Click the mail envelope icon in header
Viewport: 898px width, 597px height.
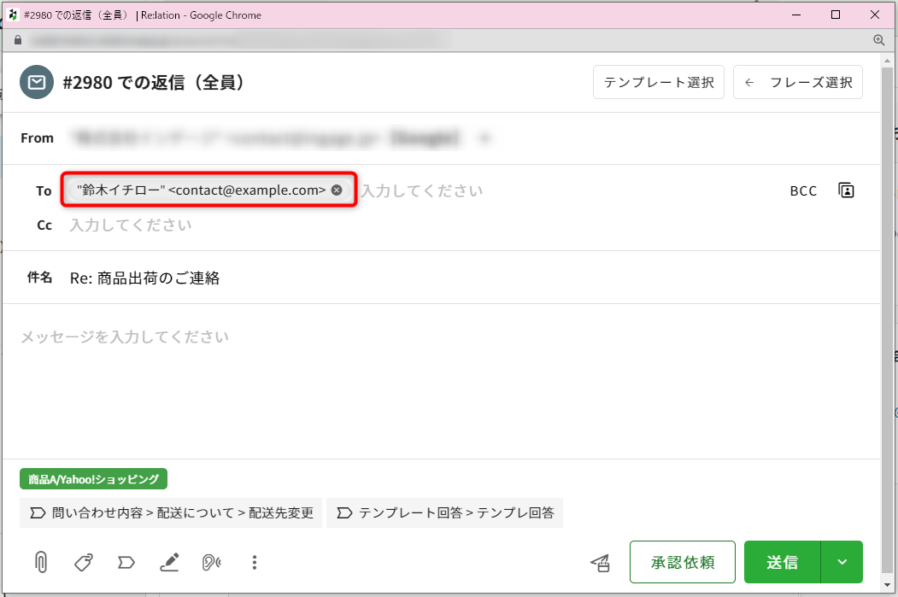click(x=37, y=83)
